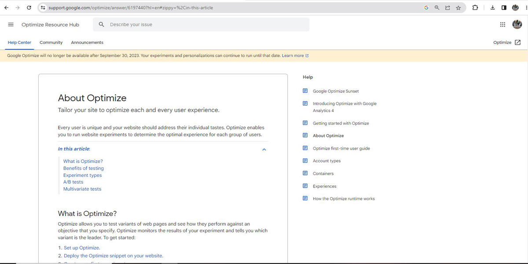Viewport: 528px width, 264px height.
Task: Click the browser address bar URL
Action: tap(131, 7)
